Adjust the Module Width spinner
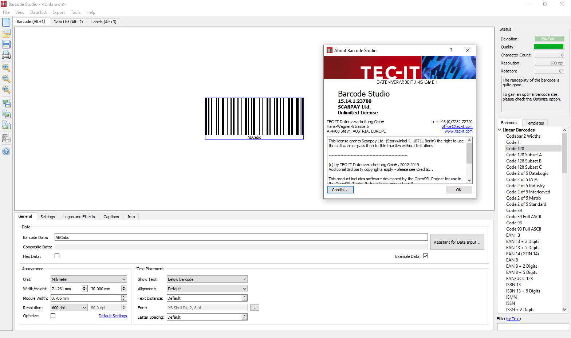Screen dimensions: 571x338 (x=124, y=298)
